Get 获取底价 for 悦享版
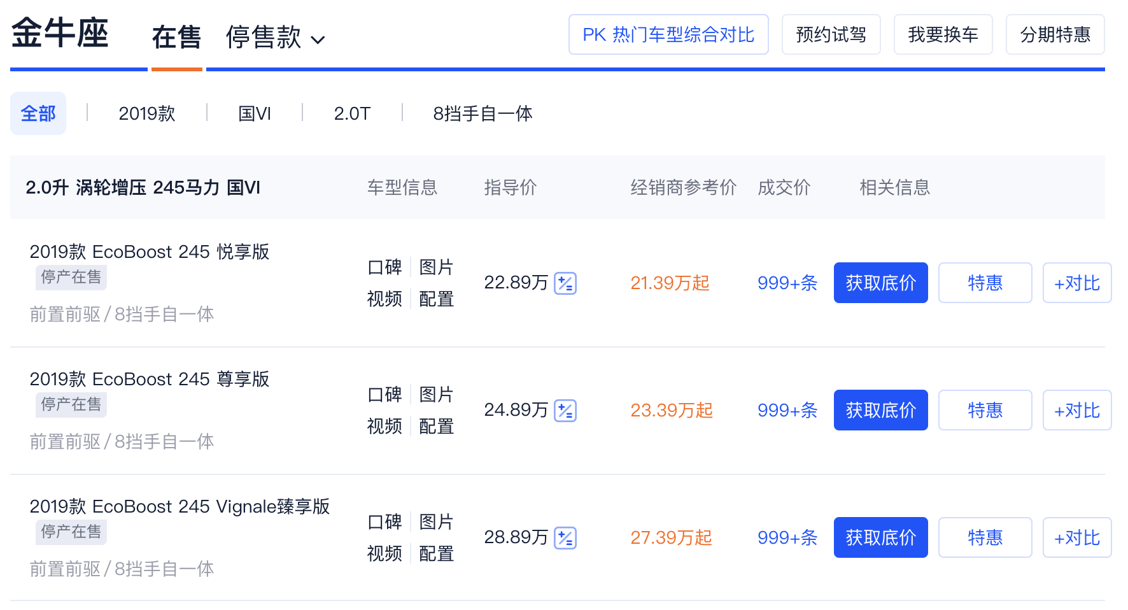 click(880, 283)
